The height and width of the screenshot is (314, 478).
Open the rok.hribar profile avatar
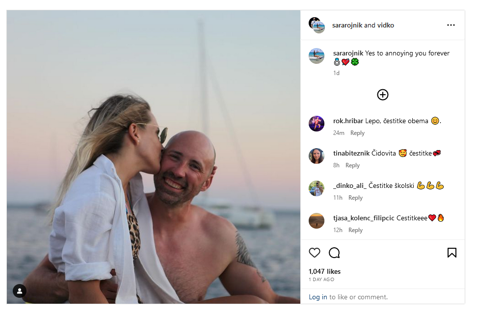pos(317,124)
